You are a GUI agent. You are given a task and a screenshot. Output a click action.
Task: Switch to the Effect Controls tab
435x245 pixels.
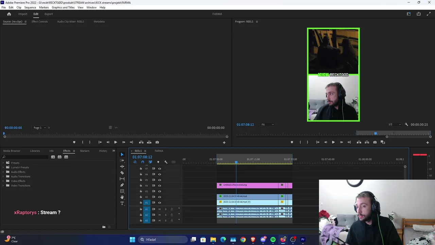tap(39, 21)
